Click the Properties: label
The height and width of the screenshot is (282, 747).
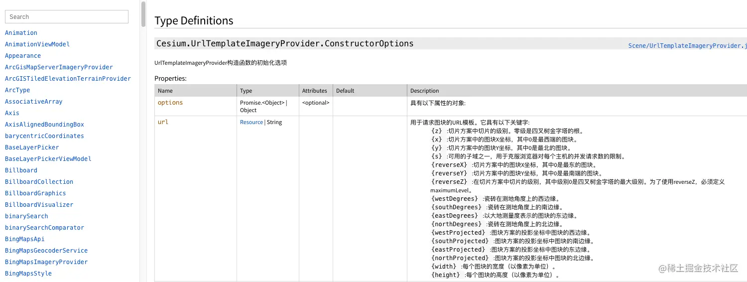coord(170,79)
